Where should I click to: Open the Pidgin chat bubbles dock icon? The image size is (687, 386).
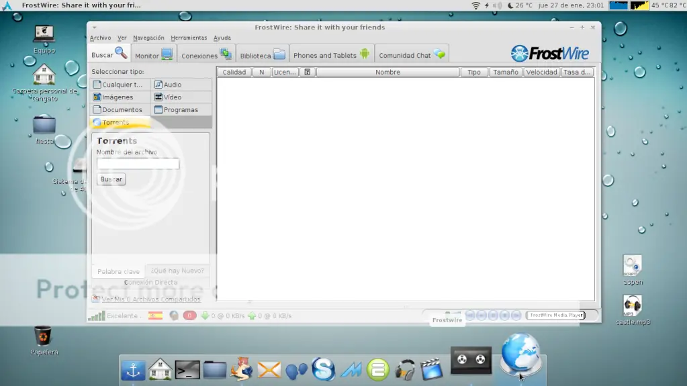pyautogui.click(x=296, y=371)
